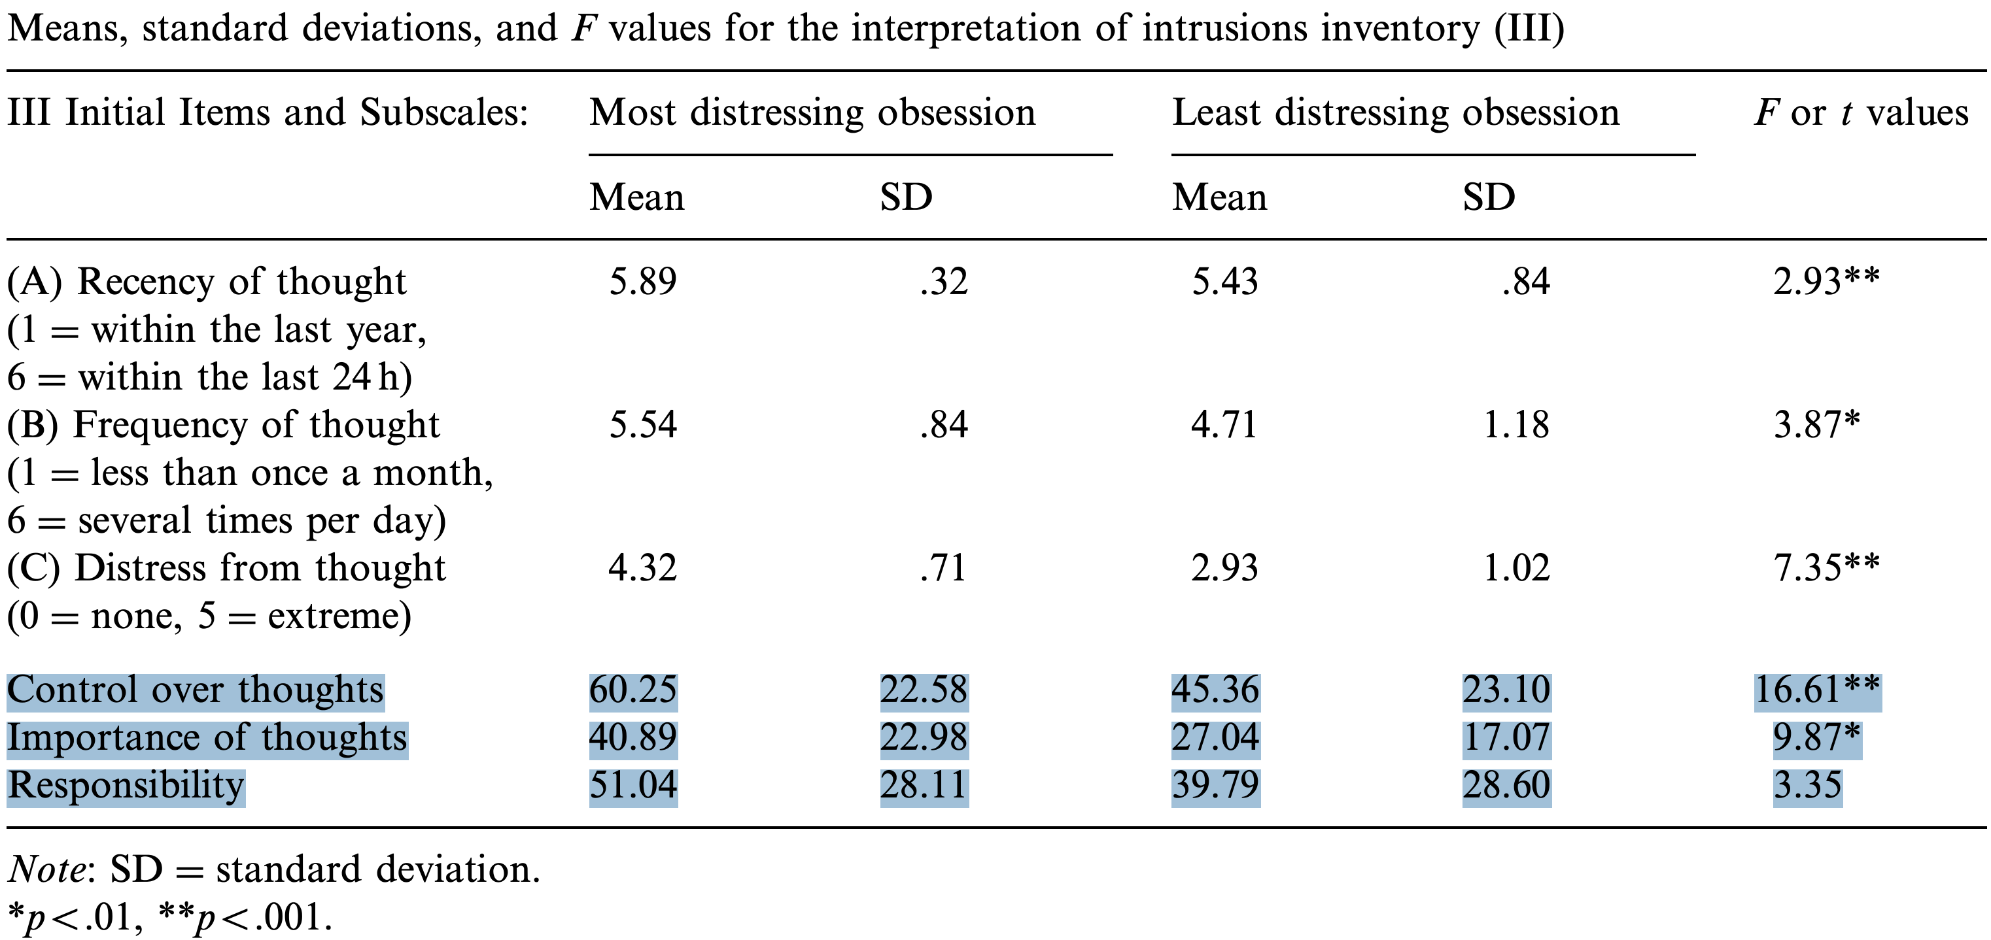Select the highlighted 'Control over thoughts' label
The height and width of the screenshot is (940, 1991).
point(196,690)
